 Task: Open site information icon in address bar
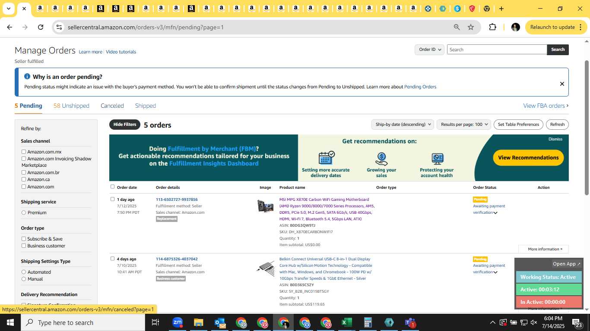click(x=59, y=27)
